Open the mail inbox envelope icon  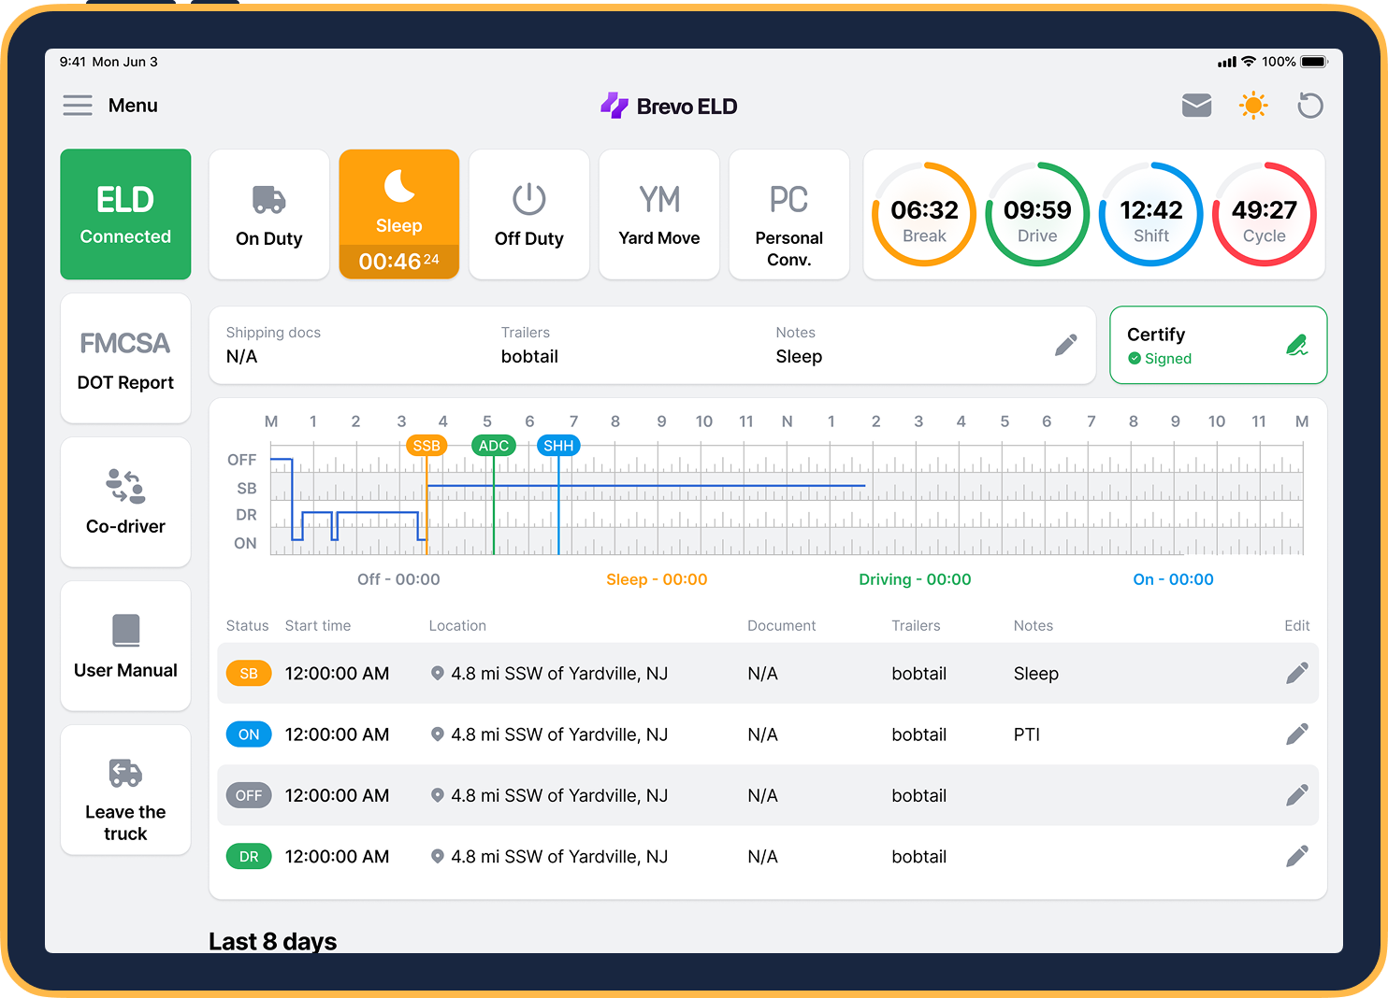click(1196, 106)
